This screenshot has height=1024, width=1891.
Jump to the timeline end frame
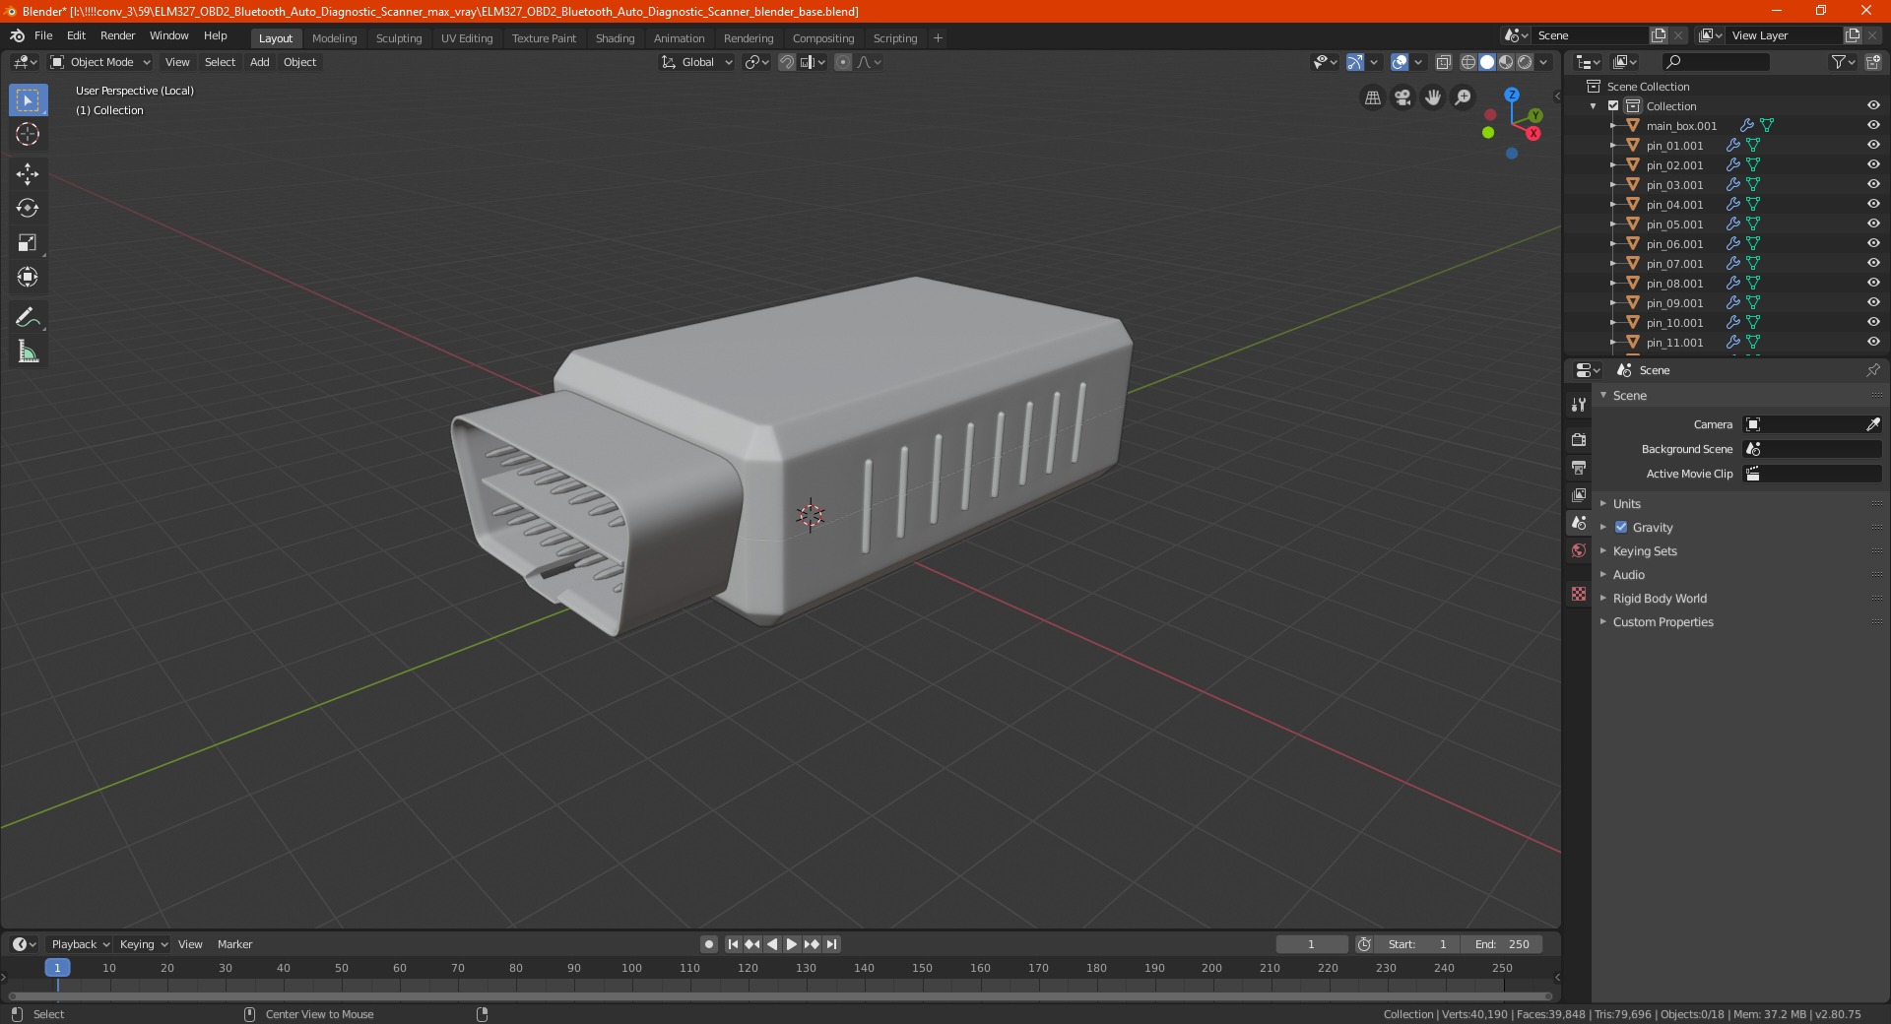[832, 944]
